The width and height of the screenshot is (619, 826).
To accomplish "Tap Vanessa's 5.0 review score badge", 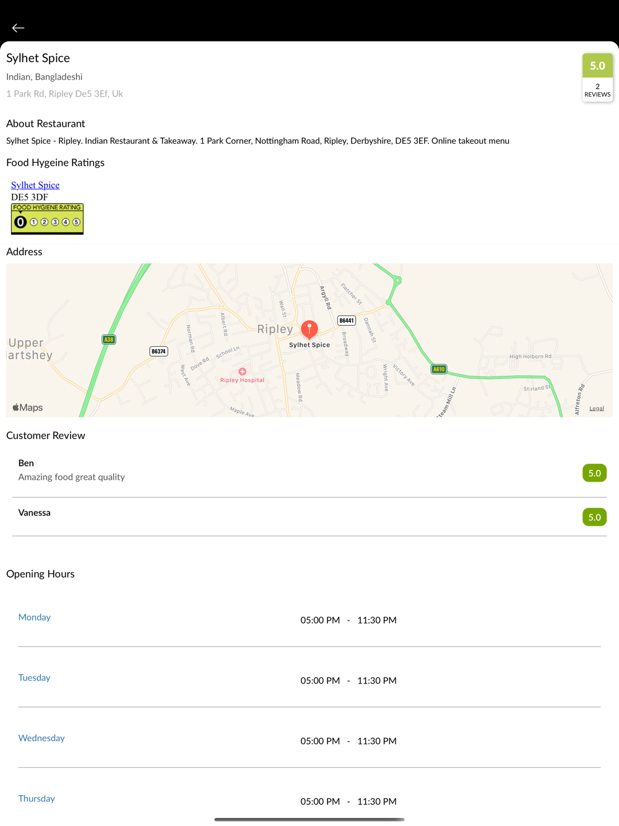I will (x=594, y=517).
